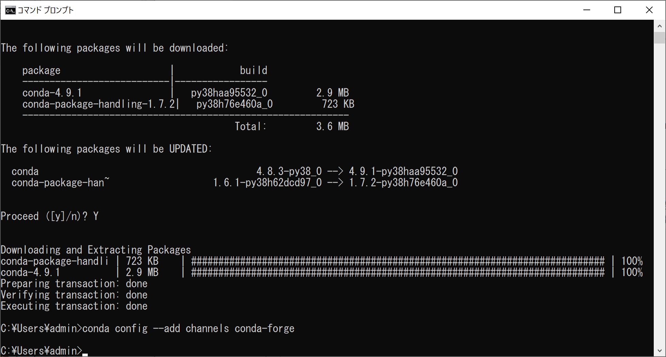Click the 'conda-package-handli' download row label
The image size is (666, 357).
tap(55, 261)
